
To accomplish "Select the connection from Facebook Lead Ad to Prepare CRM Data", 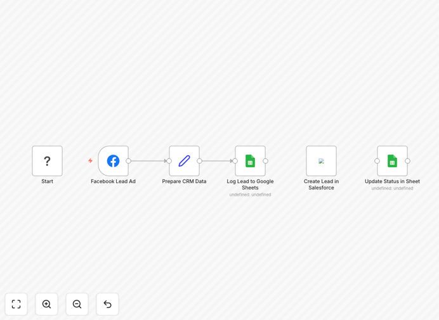I will [148, 161].
